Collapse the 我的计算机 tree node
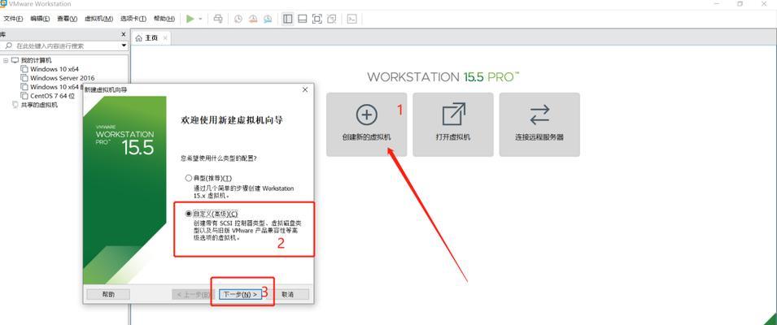 pyautogui.click(x=6, y=60)
